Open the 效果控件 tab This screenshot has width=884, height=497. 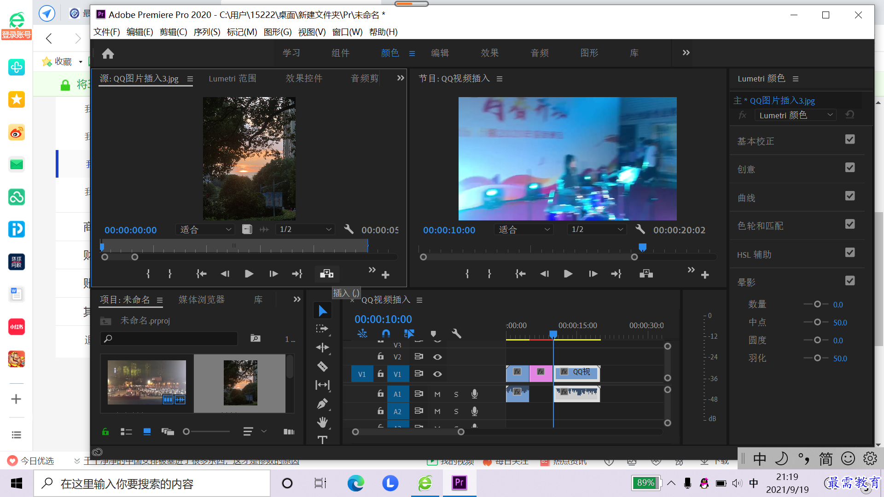point(304,78)
